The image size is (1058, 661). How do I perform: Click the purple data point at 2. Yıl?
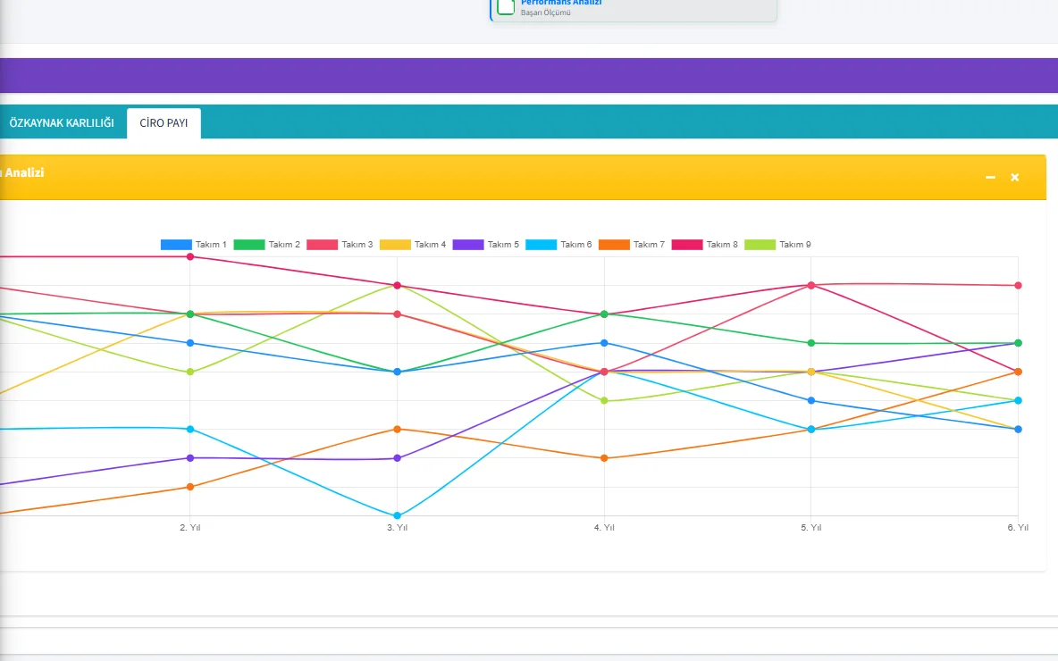pyautogui.click(x=190, y=458)
